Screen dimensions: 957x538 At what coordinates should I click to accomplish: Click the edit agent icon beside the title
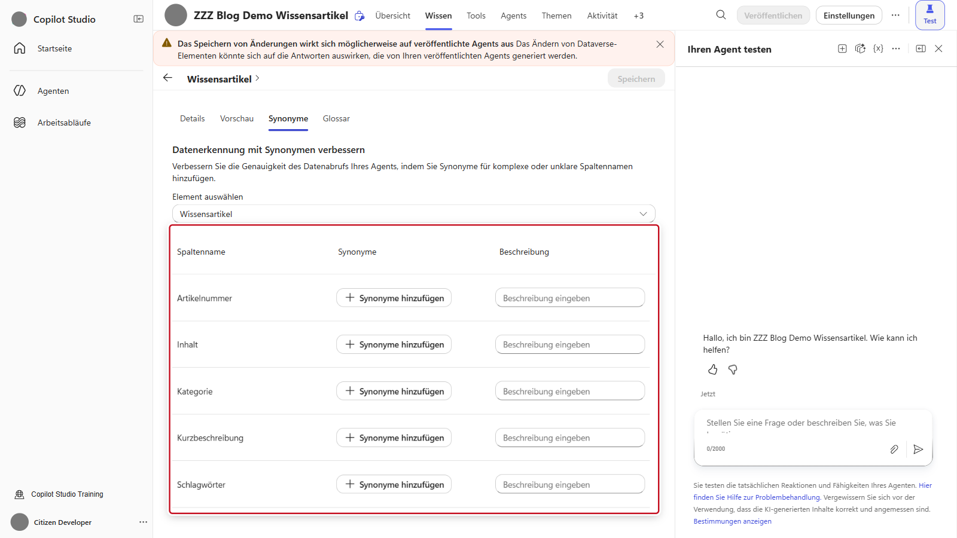[x=359, y=16]
